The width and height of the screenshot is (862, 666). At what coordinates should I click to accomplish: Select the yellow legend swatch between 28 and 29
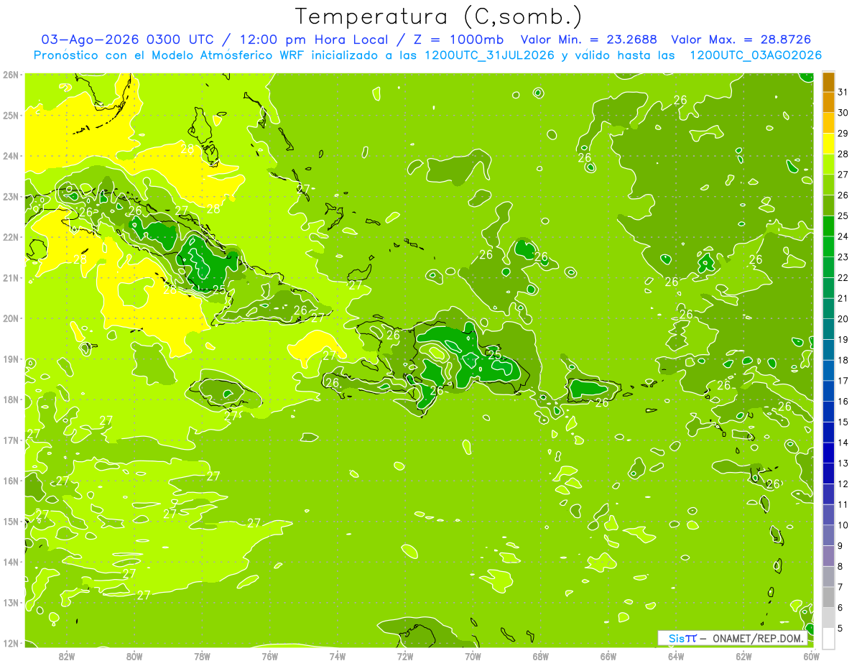[828, 144]
